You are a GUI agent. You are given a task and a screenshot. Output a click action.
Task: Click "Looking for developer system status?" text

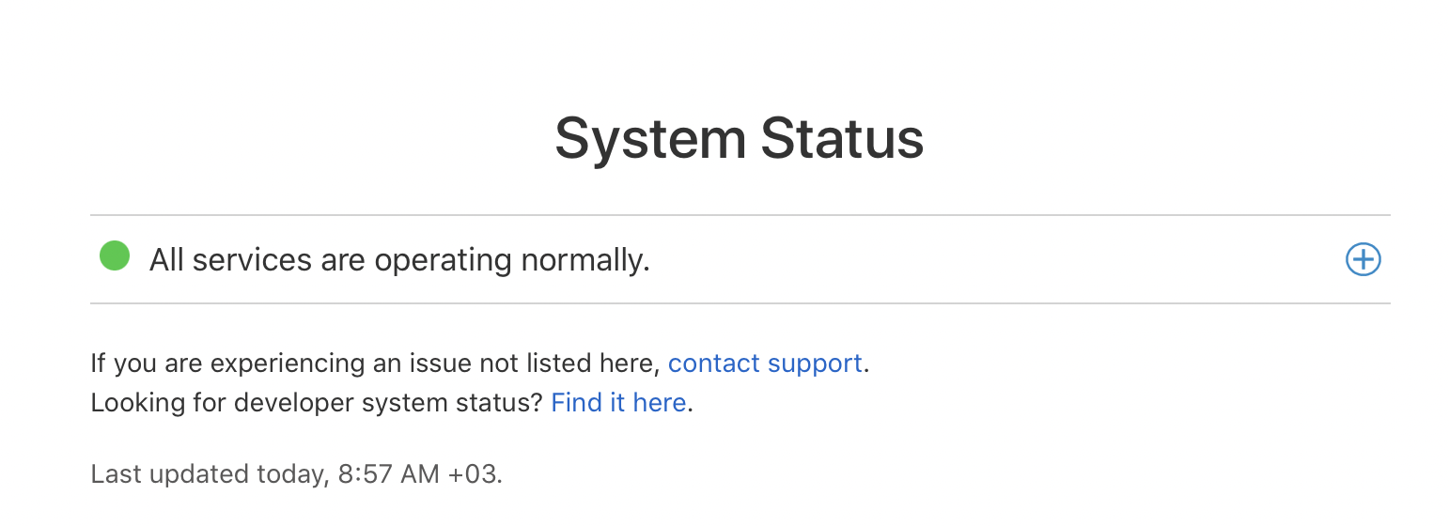(317, 403)
